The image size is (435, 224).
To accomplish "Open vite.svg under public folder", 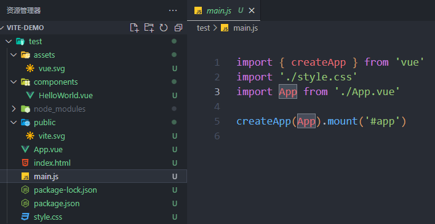I will [52, 136].
